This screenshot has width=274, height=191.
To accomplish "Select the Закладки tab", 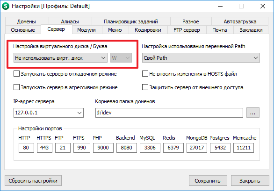I will (251, 30).
